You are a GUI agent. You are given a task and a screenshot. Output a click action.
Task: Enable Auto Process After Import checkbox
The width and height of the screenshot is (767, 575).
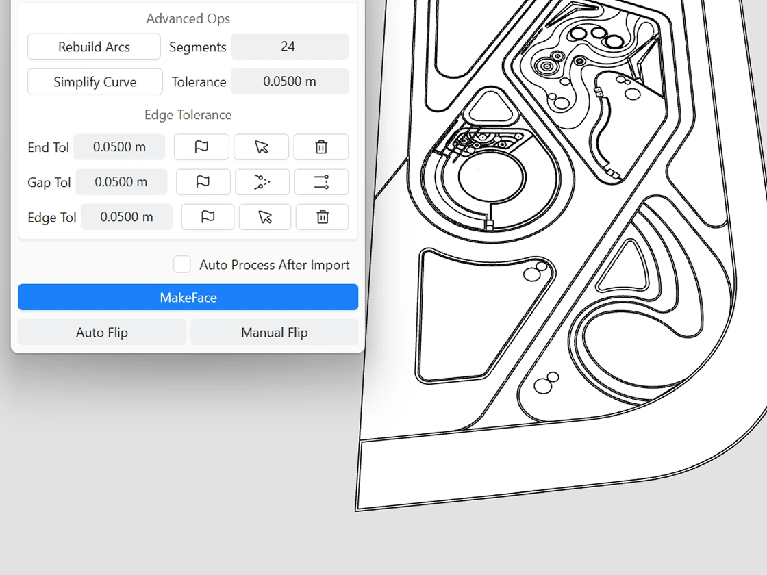point(182,265)
